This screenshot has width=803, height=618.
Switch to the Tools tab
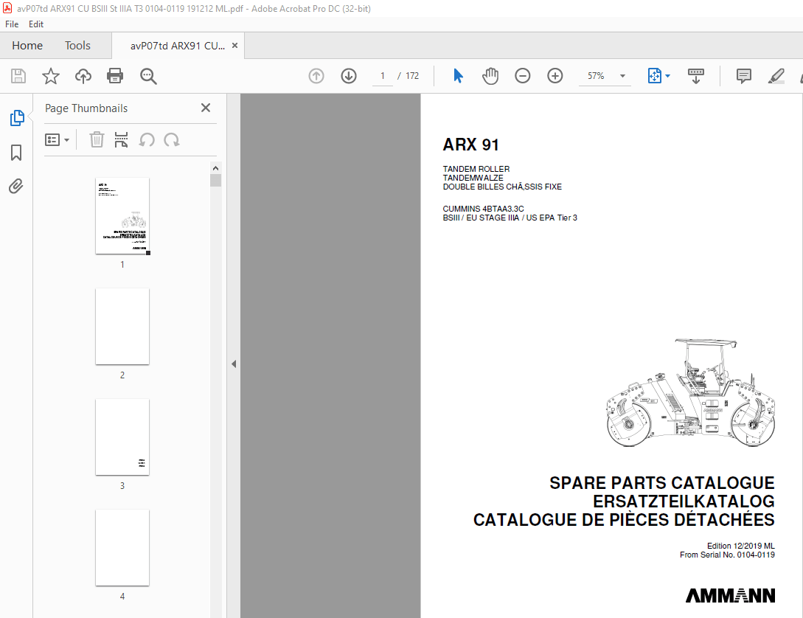click(x=77, y=45)
